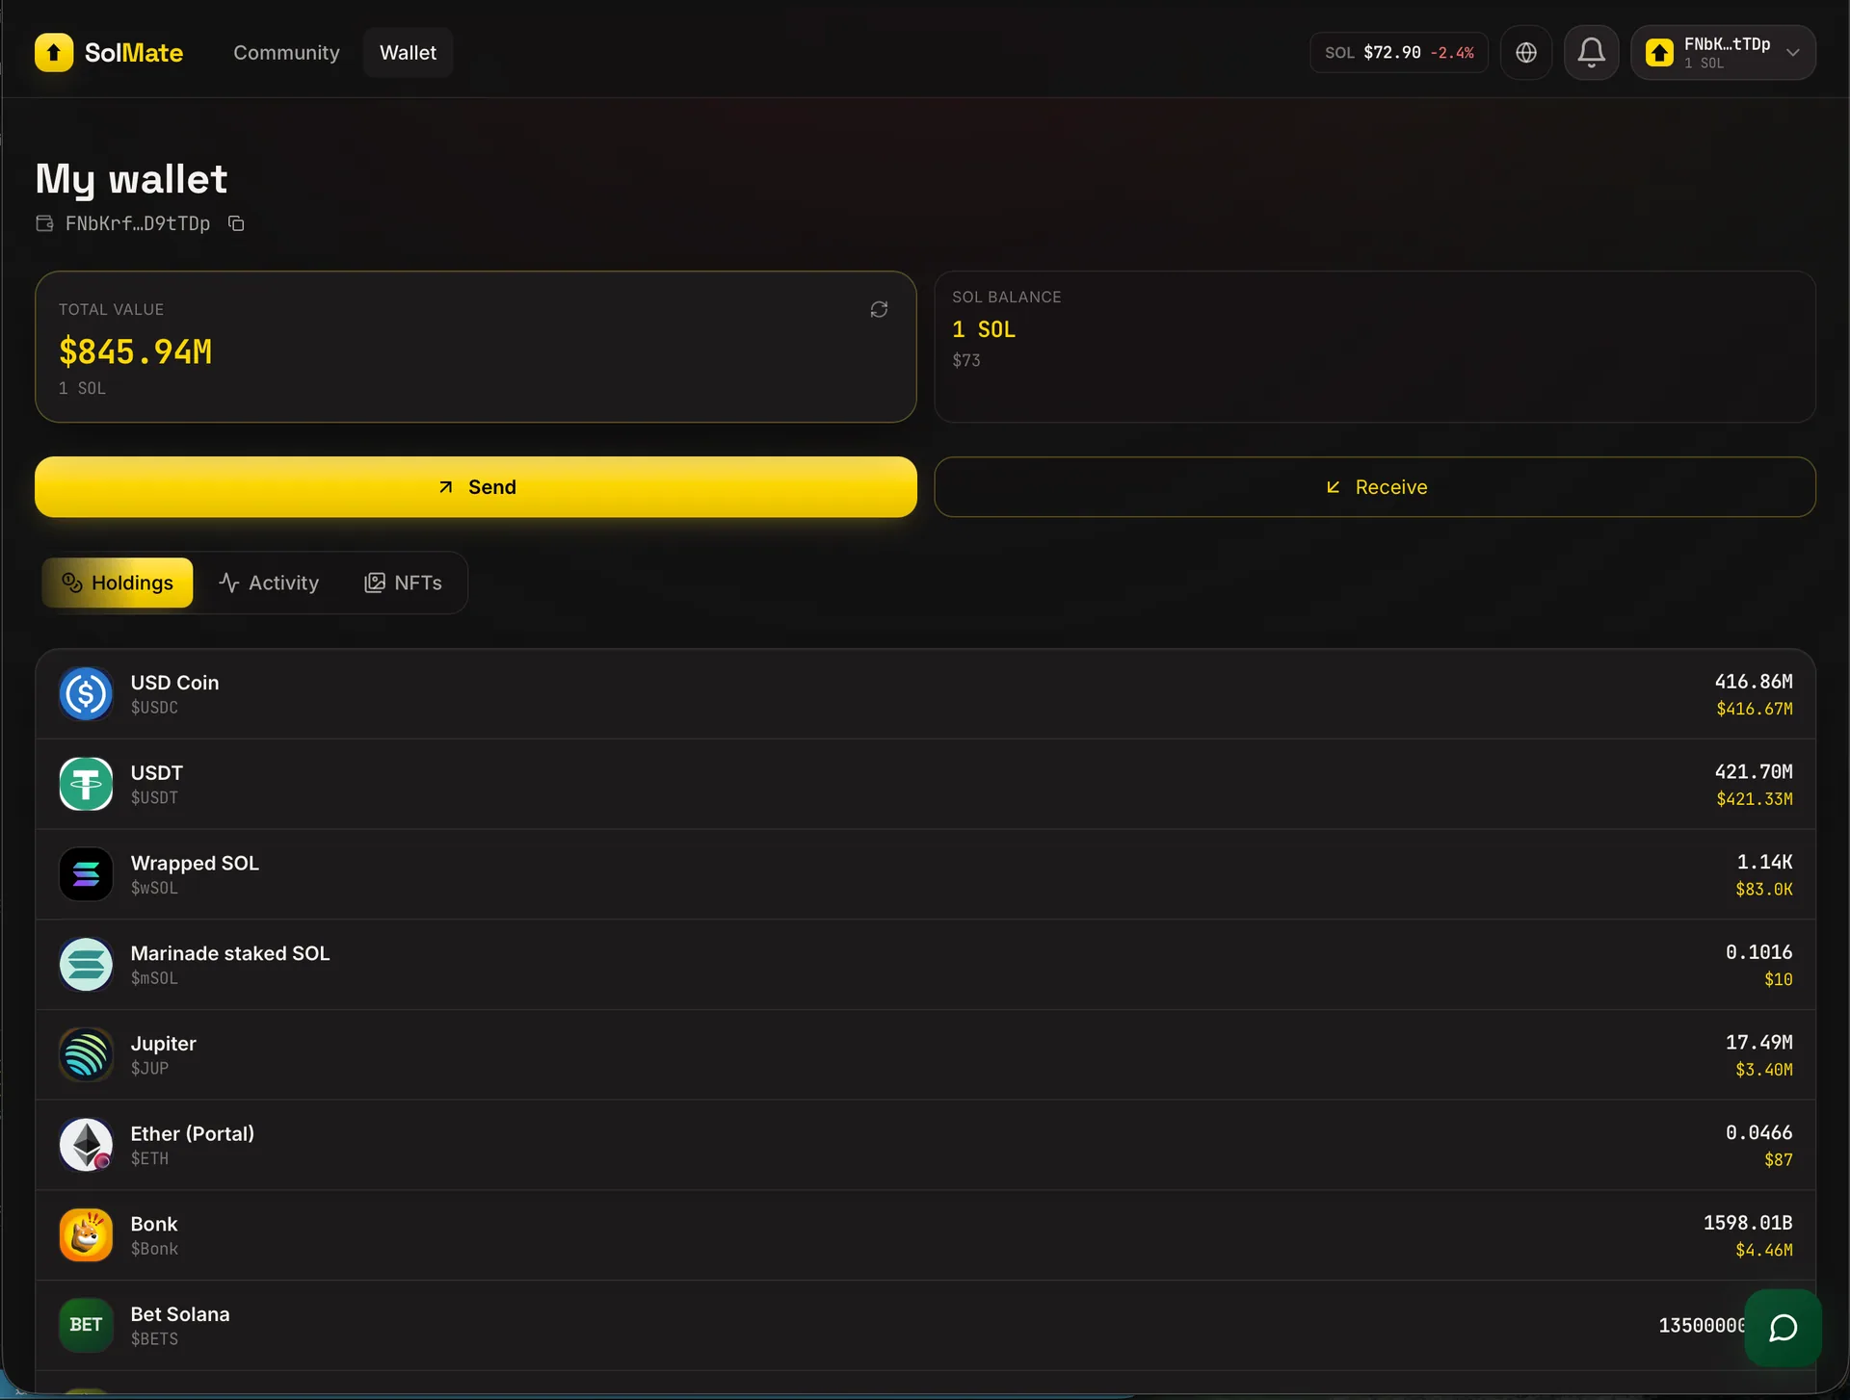Click the Bet Solana row name
The width and height of the screenshot is (1850, 1400).
tap(180, 1314)
